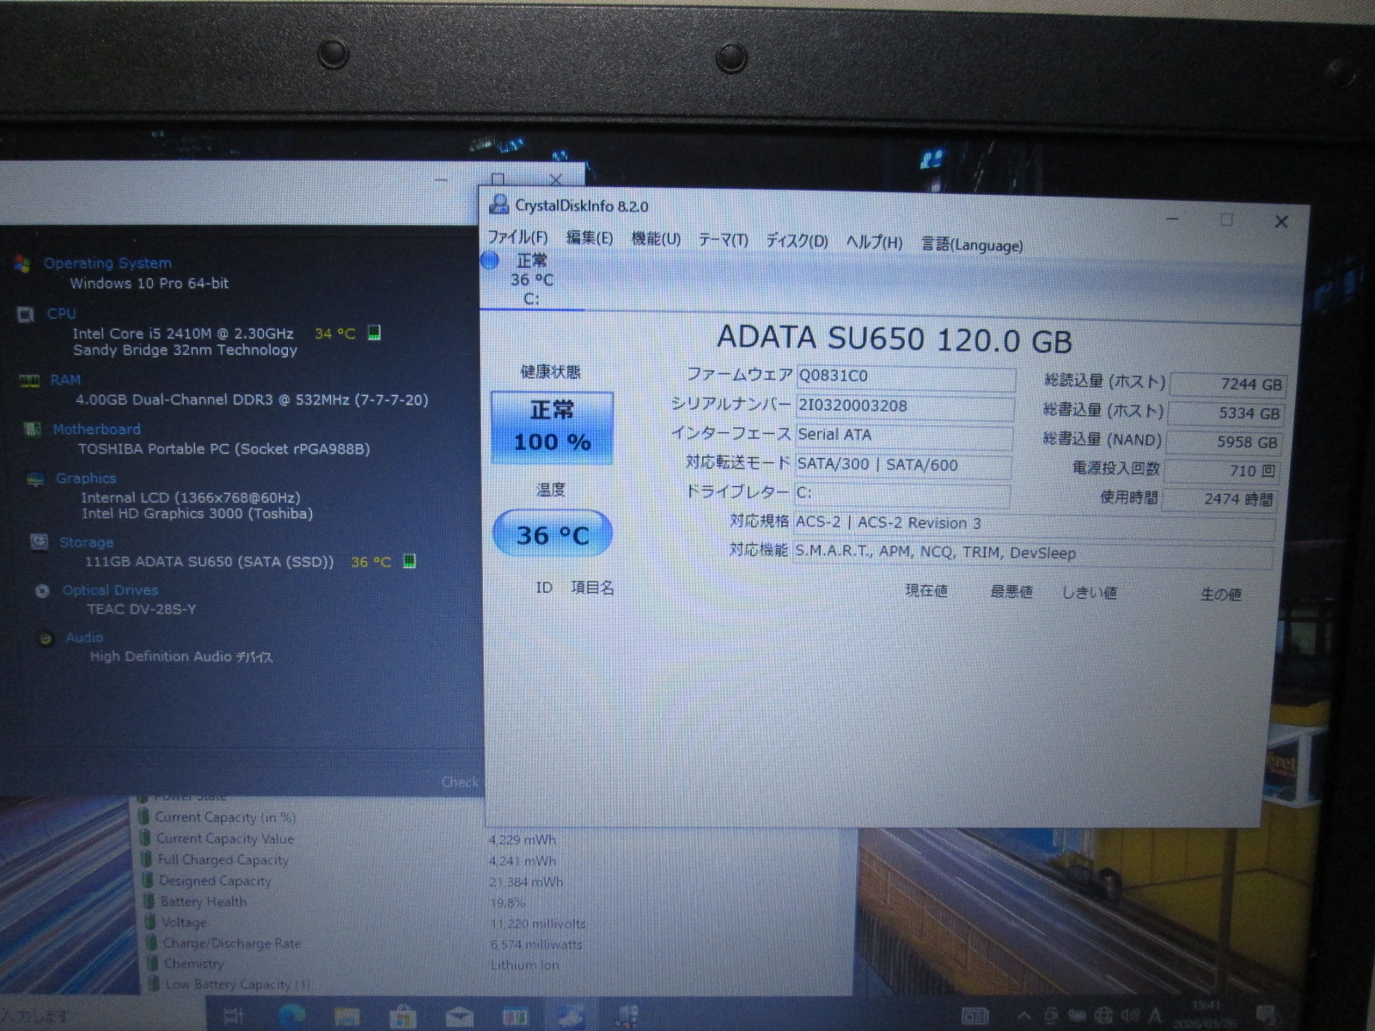Open the 編集(E) menu
Viewport: 1375px width, 1031px height.
coord(589,238)
